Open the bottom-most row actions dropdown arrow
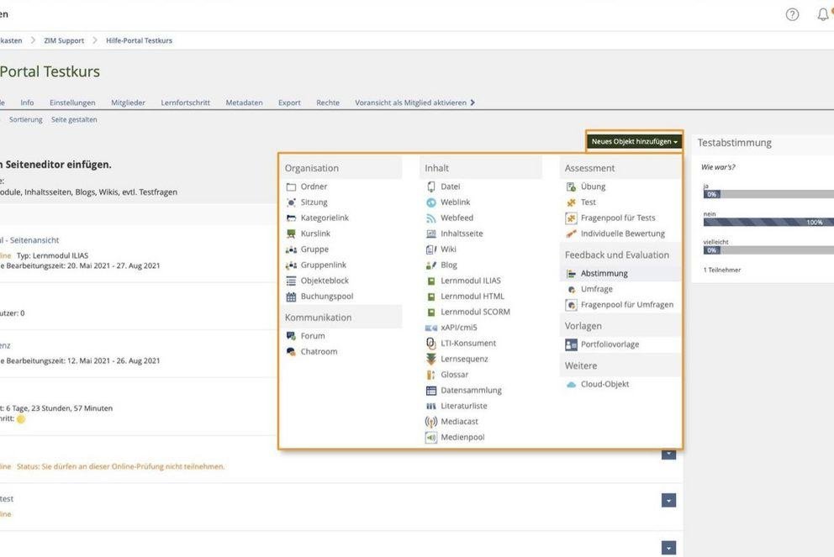Image resolution: width=834 pixels, height=557 pixels. point(668,548)
